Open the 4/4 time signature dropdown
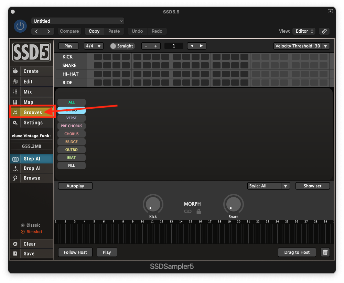 (x=94, y=46)
